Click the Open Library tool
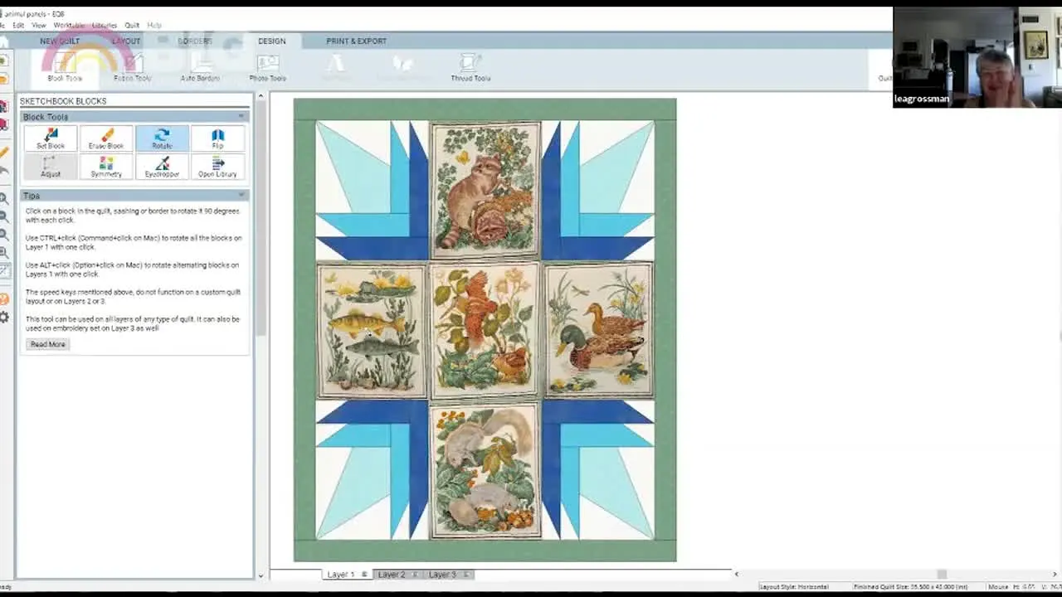This screenshot has width=1062, height=597. tap(217, 167)
